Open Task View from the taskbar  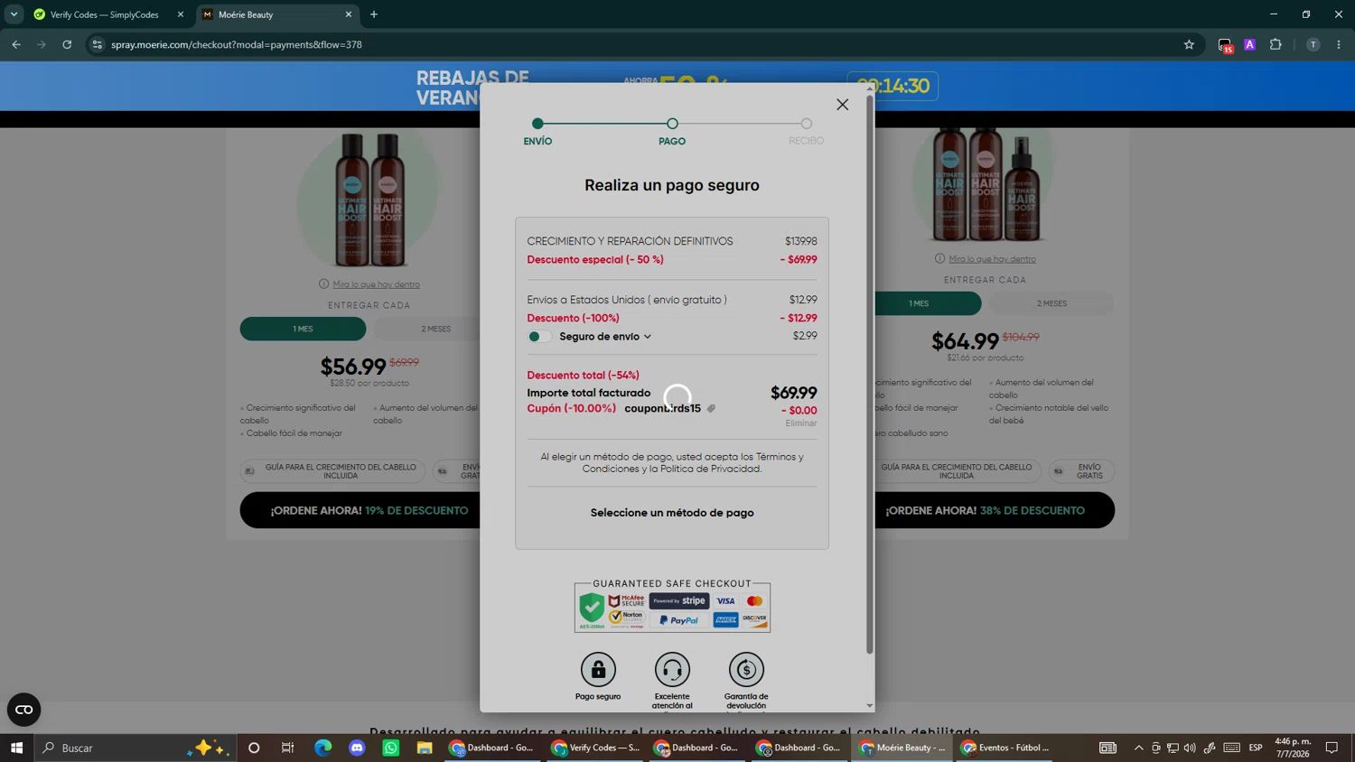(x=287, y=748)
